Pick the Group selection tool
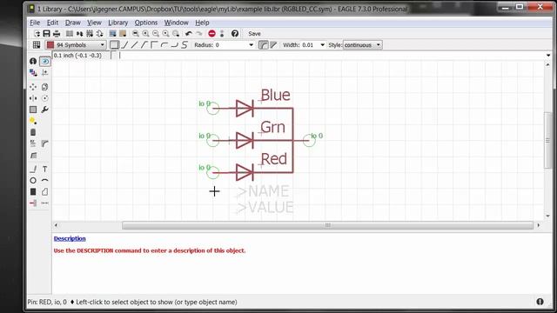The width and height of the screenshot is (557, 313). [x=33, y=110]
